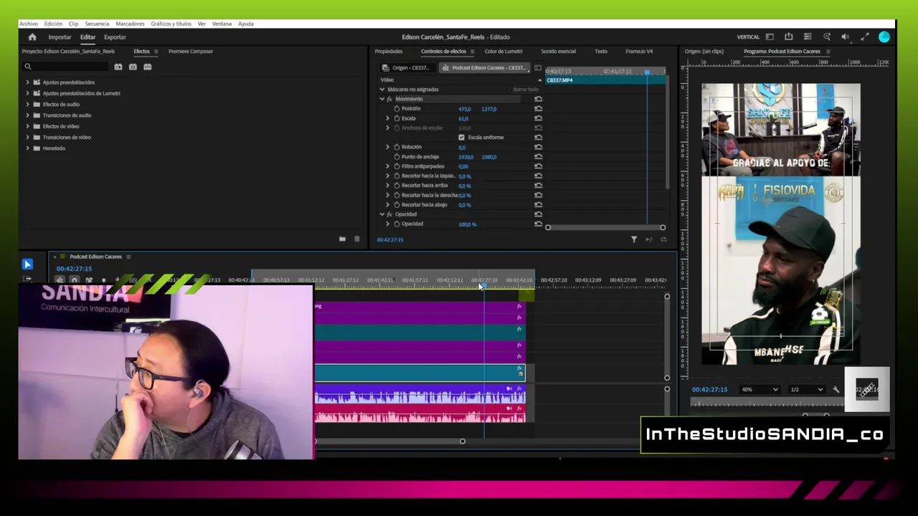Reset the Rotación parameter

(x=538, y=147)
